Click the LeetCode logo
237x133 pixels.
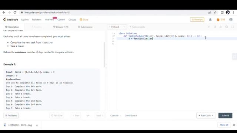[11, 20]
